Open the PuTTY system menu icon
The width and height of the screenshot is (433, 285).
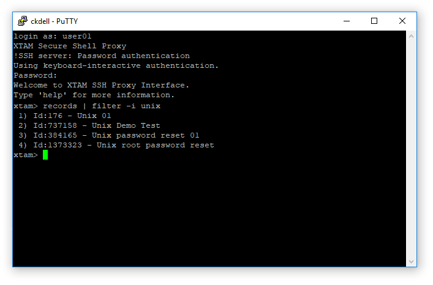pos(22,21)
